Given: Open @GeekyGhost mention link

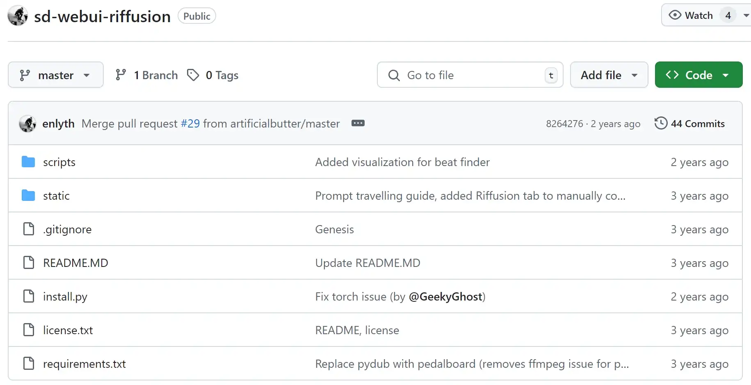Looking at the screenshot, I should click(445, 296).
